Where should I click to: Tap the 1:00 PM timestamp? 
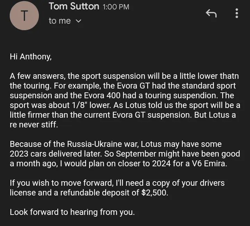pyautogui.click(x=116, y=7)
